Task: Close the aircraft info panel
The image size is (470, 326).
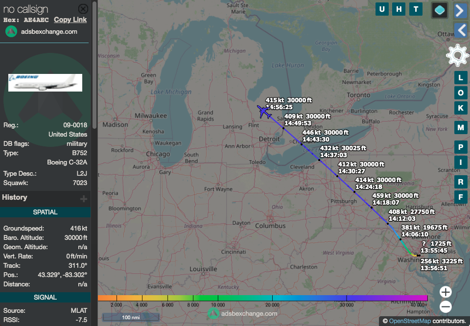Action: 83,9
